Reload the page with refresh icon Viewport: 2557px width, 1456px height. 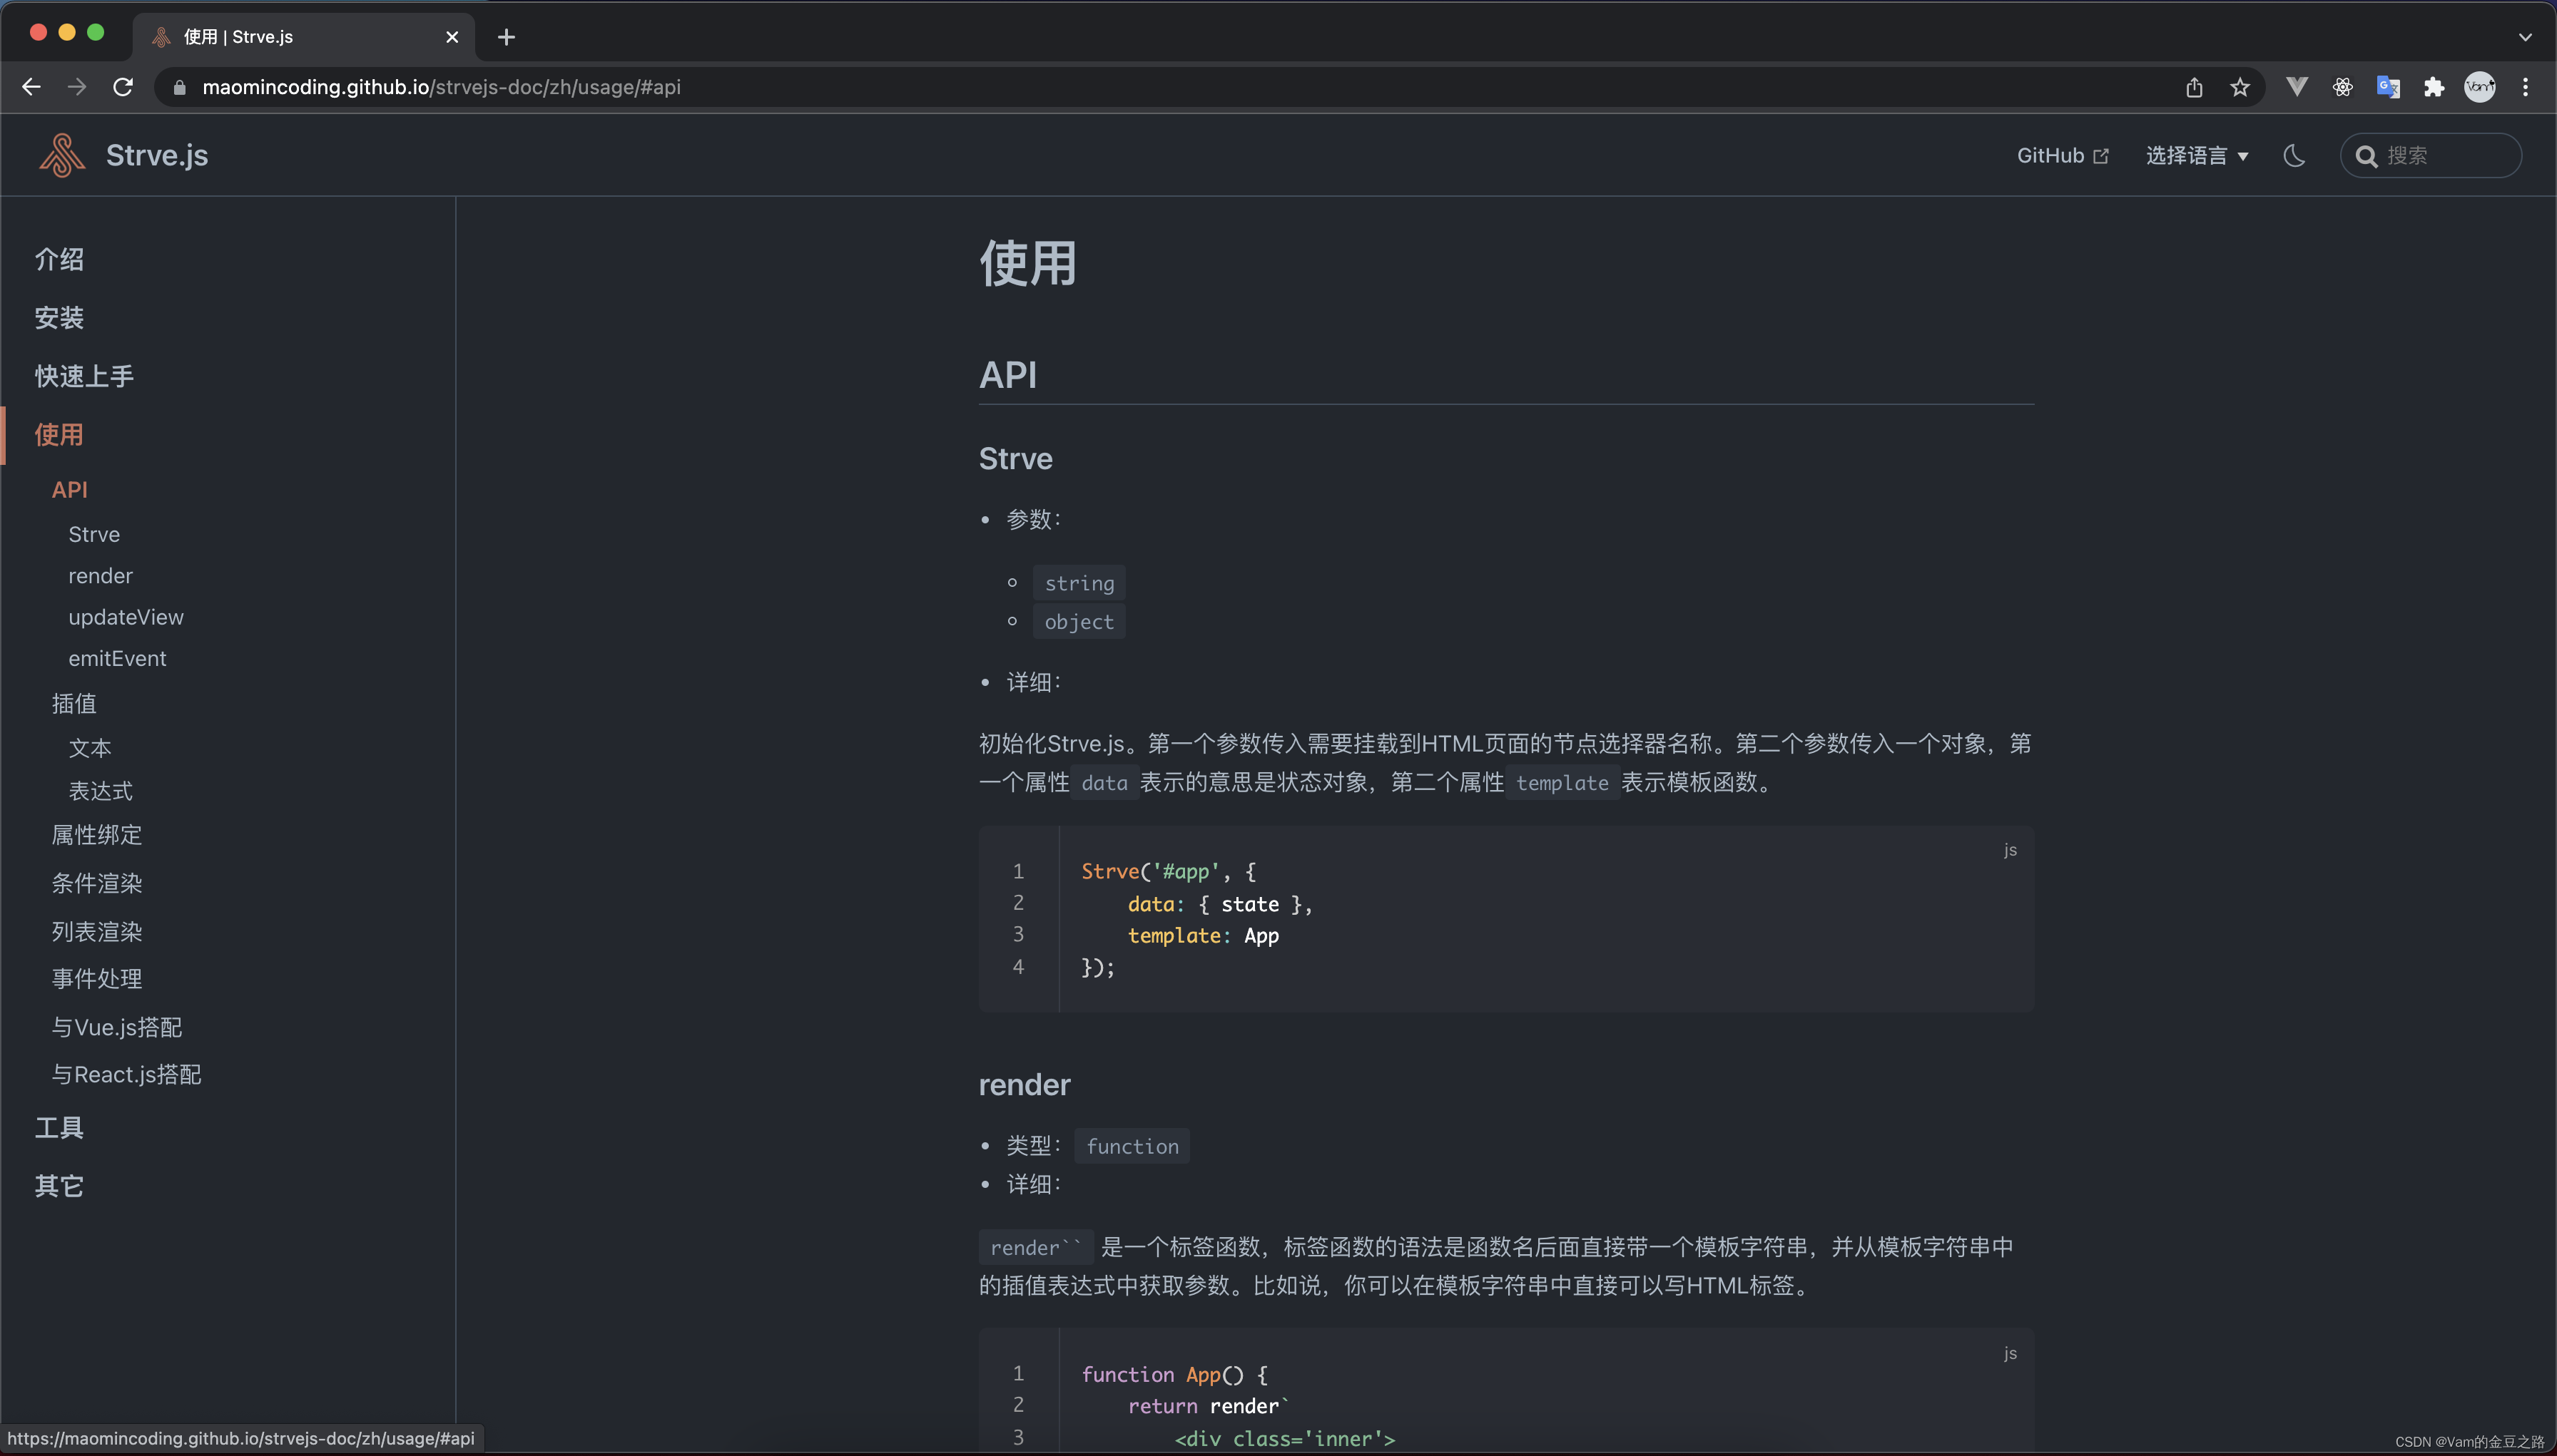123,87
